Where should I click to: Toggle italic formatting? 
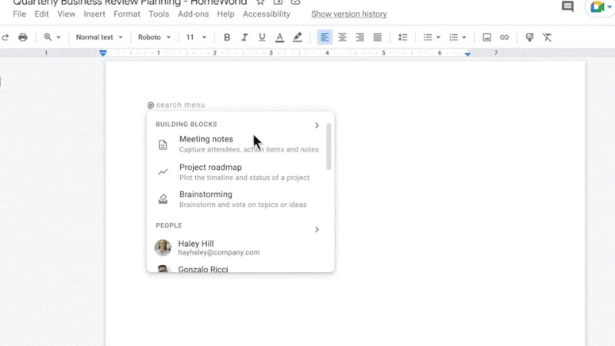[244, 37]
